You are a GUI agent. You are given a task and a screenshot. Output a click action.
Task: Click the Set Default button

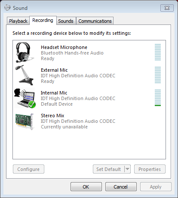click(109, 169)
